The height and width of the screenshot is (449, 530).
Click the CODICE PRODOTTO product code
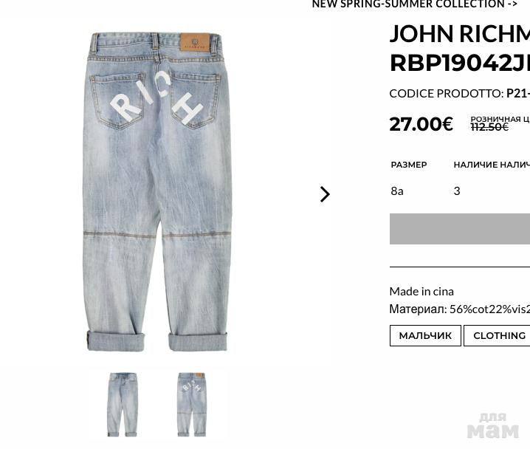460,93
